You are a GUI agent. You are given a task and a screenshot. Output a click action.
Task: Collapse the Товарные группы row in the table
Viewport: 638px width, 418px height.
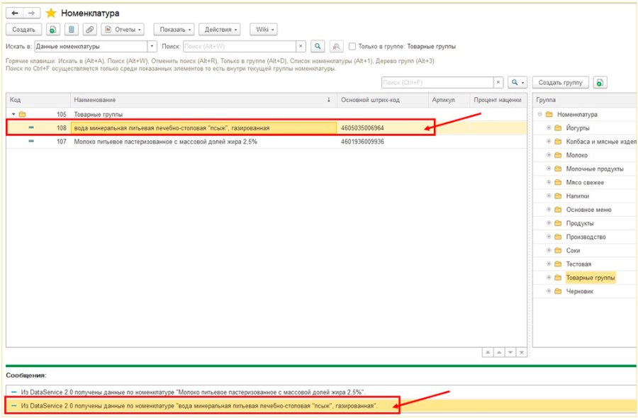(13, 114)
